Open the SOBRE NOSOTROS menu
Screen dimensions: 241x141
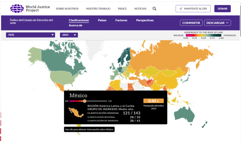click(x=67, y=9)
